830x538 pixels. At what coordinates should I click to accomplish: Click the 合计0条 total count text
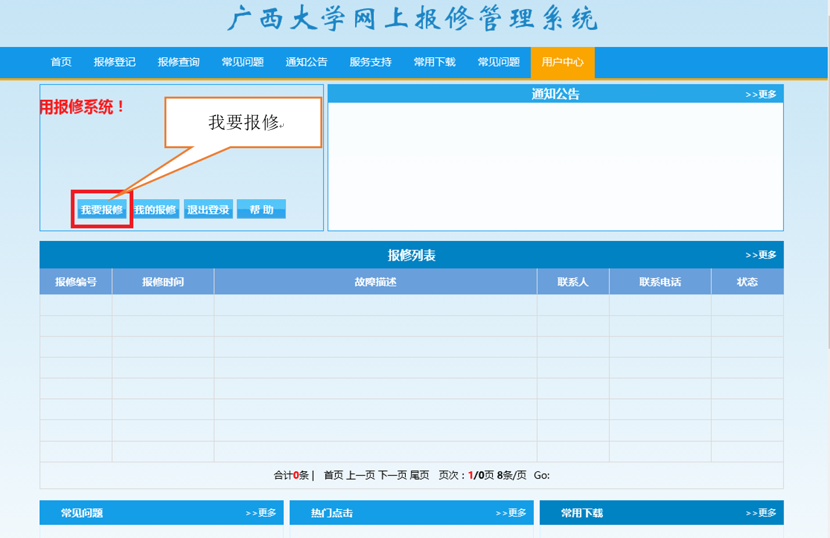click(x=291, y=475)
